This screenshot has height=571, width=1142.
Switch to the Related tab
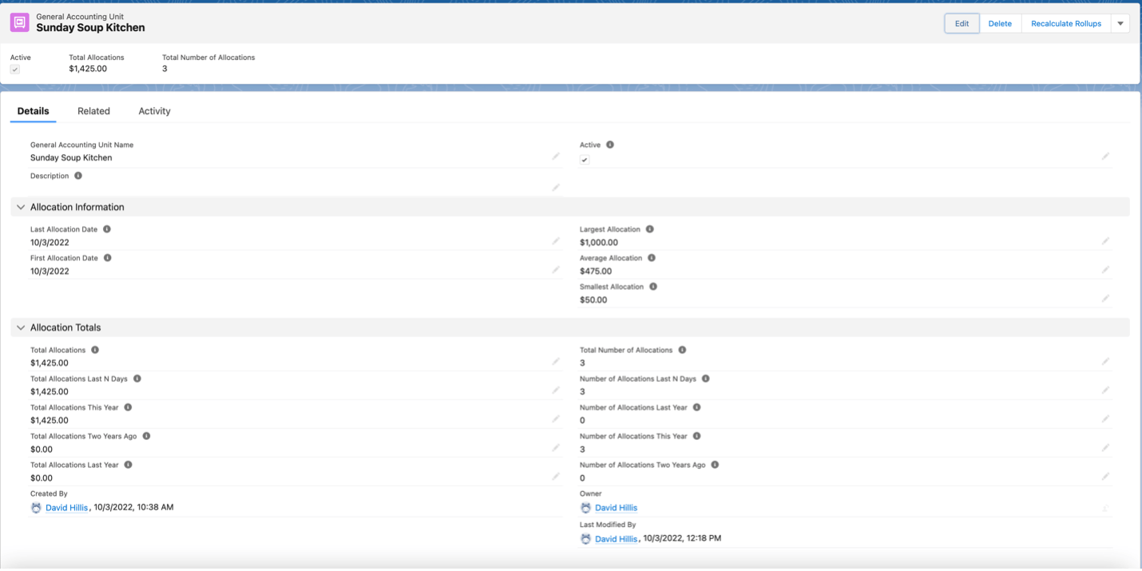pyautogui.click(x=93, y=111)
